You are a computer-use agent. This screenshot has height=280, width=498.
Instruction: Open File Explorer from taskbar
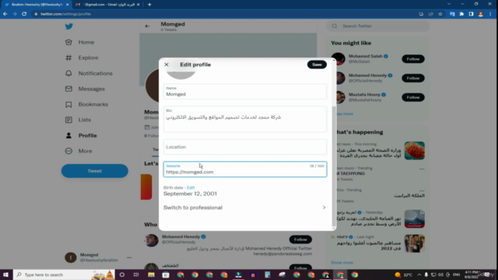tap(151, 275)
